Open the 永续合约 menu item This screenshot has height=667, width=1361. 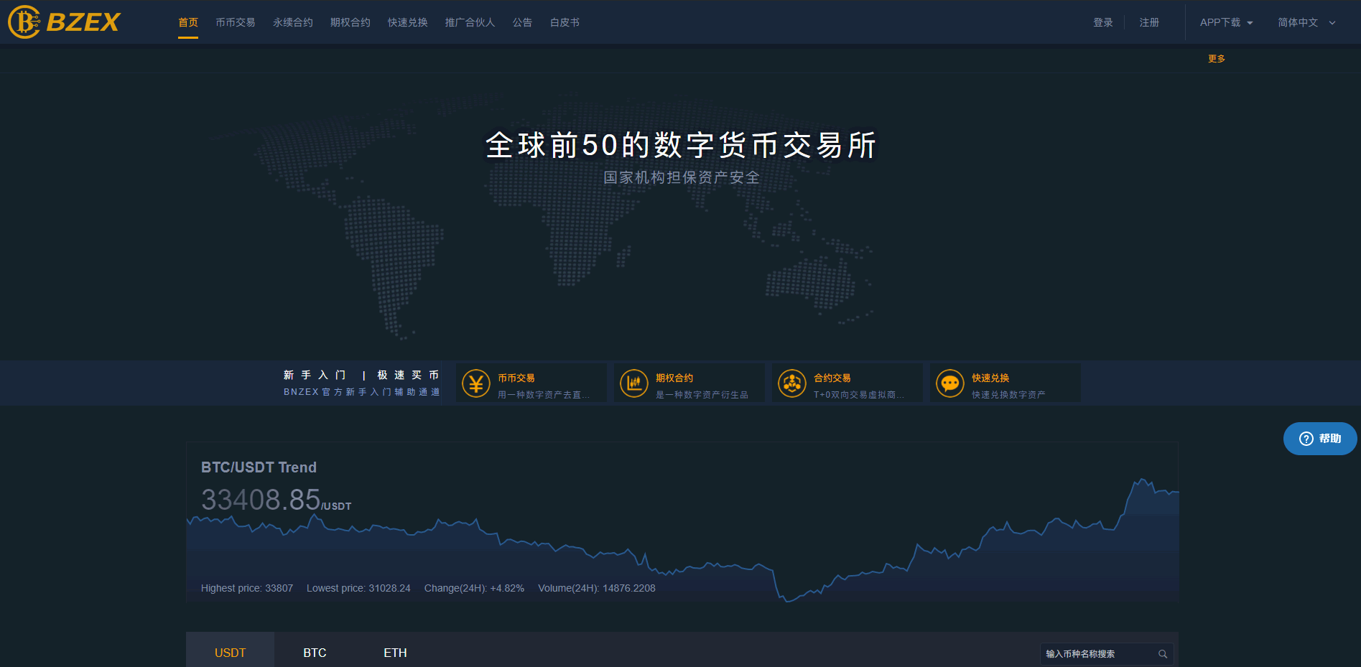[293, 23]
